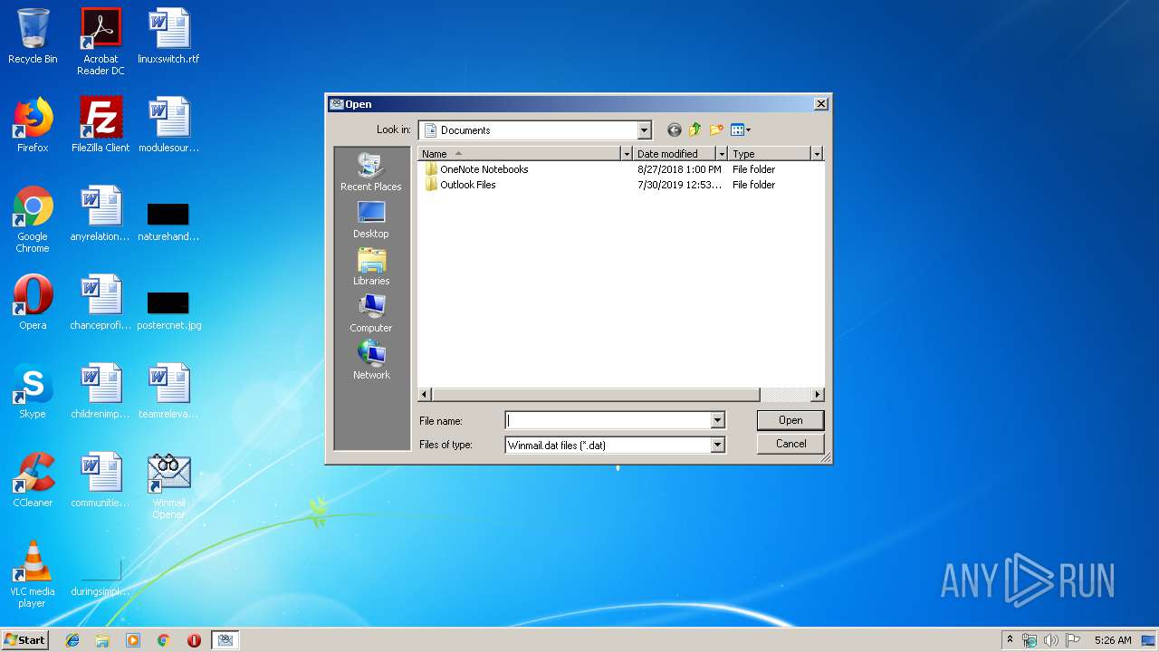Open network icon in system tray
The height and width of the screenshot is (652, 1159).
click(1030, 640)
